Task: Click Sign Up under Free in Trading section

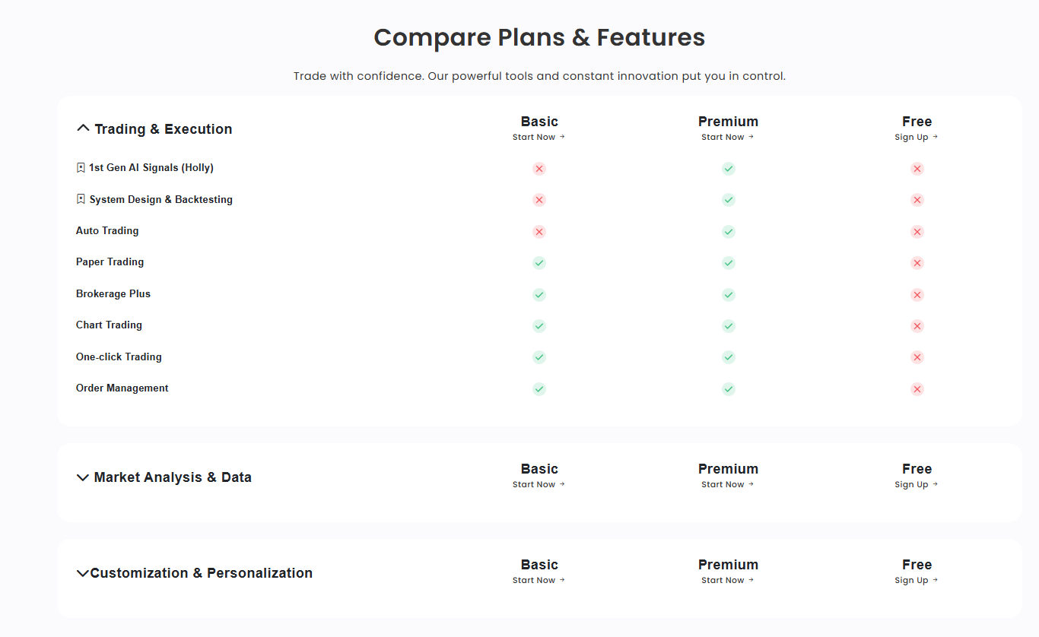Action: tap(916, 138)
